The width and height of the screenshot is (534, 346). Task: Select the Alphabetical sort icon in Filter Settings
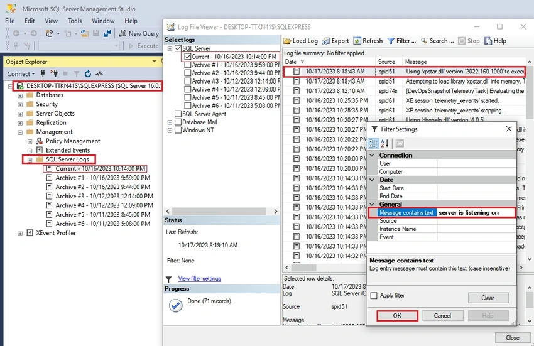pyautogui.click(x=385, y=143)
